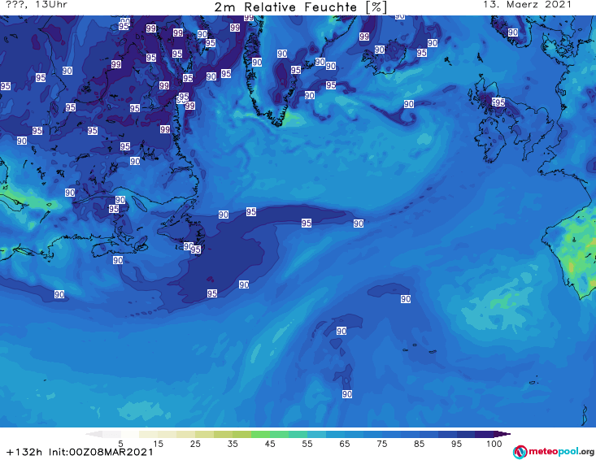The image size is (596, 460).
Task: Click the '???, 13Uhr' time label
Action: click(x=37, y=5)
